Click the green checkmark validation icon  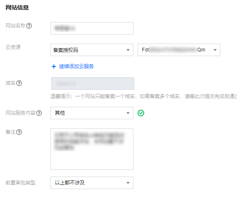141,113
